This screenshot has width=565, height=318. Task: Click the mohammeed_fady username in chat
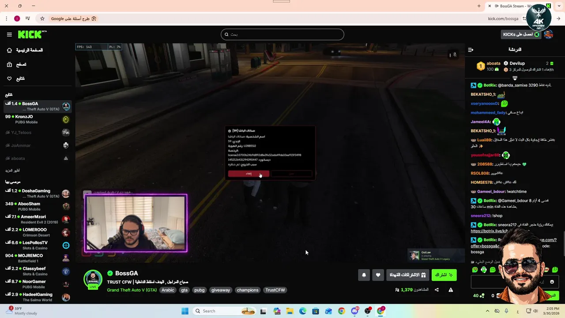coord(488,113)
